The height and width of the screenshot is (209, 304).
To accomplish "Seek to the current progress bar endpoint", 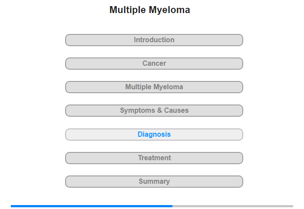I will click(x=172, y=206).
